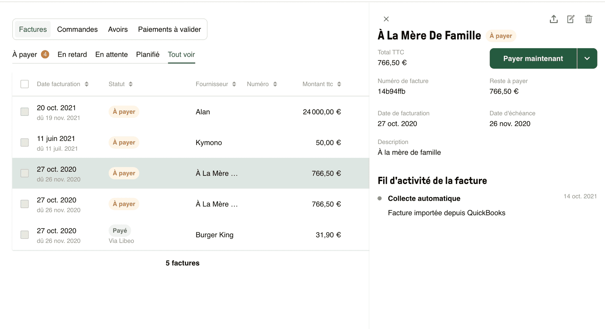Expand the Payer maintenant payment options chevron
The image size is (605, 329).
coord(587,58)
